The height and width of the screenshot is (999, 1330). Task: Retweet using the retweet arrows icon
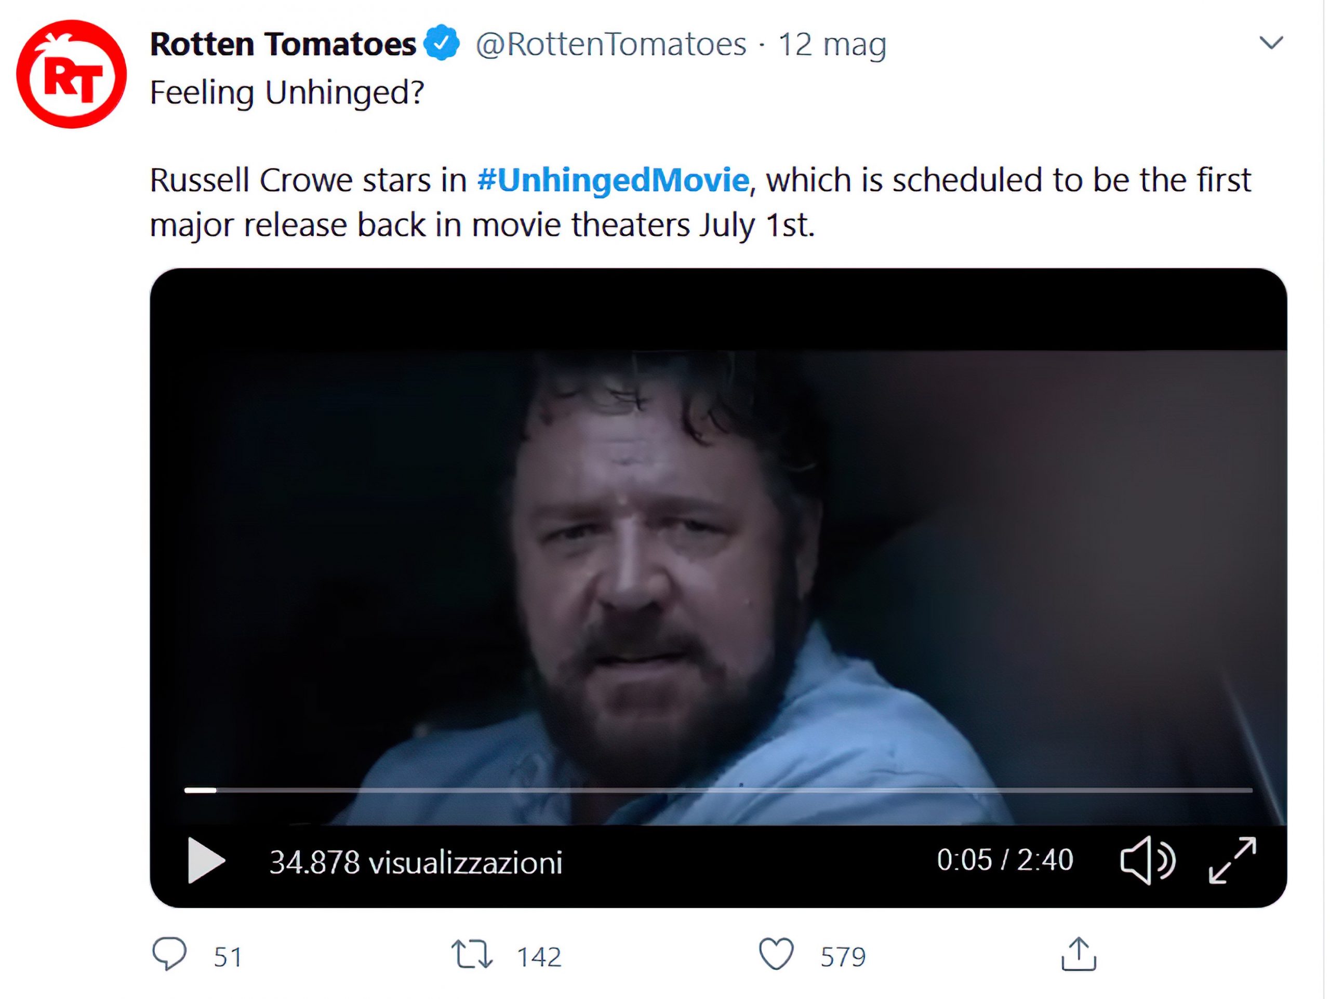[472, 954]
